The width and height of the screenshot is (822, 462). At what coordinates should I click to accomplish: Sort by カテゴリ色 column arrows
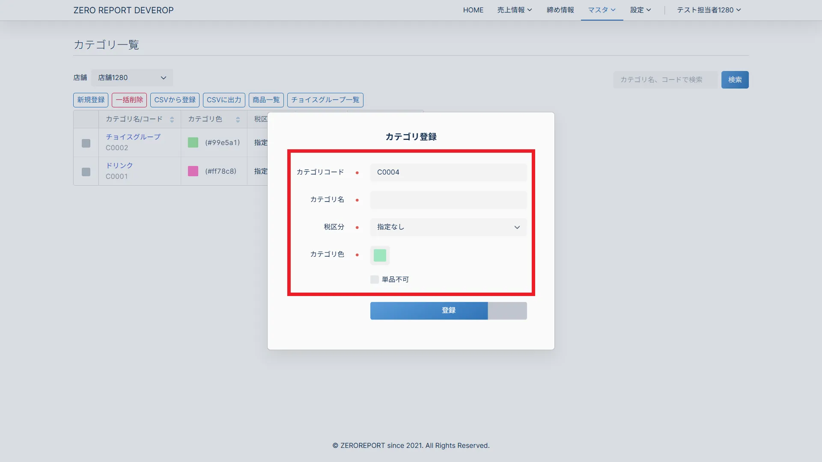coord(238,120)
